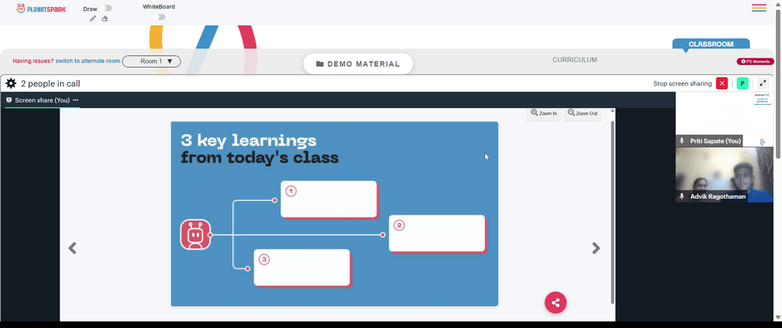
Task: Toggle the WhiteBoard switch
Action: pos(159,17)
